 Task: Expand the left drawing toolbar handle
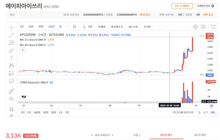pyautogui.click(x=16, y=101)
